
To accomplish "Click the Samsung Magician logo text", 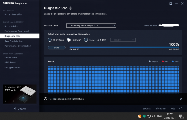I will pos(15,3).
